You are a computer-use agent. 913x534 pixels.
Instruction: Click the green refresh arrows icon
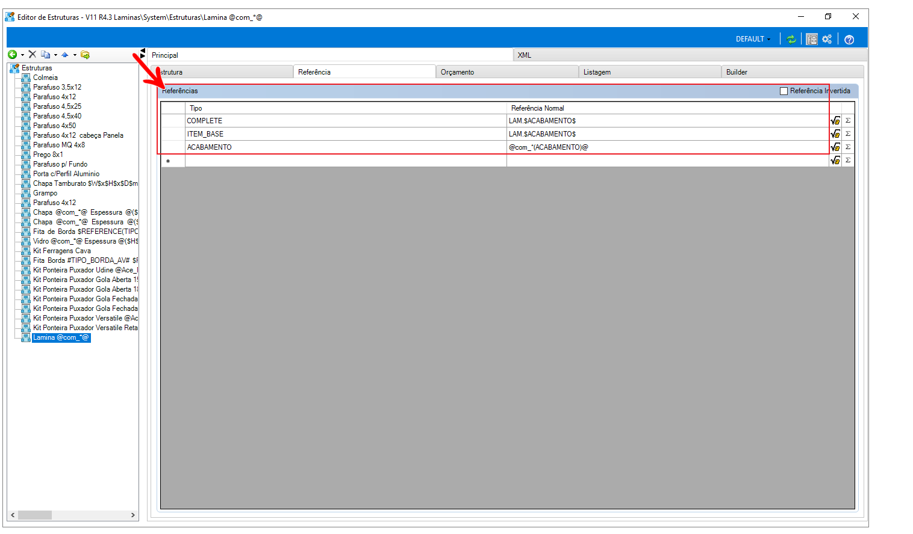pos(791,39)
